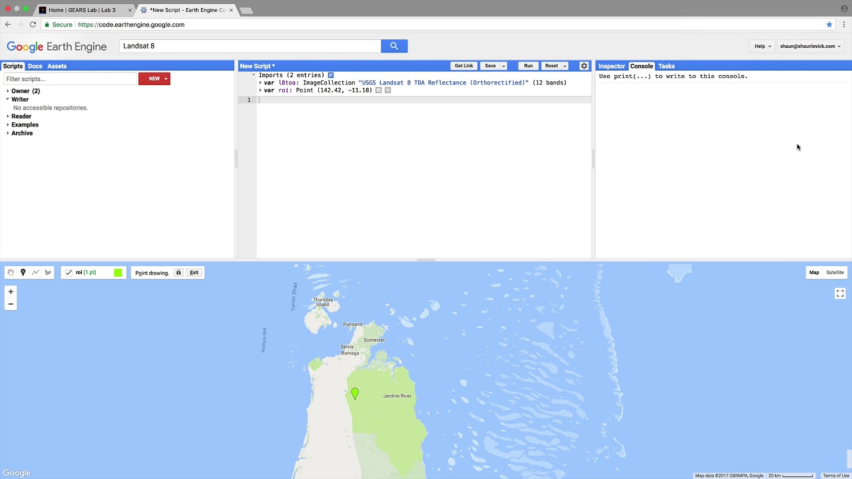Click the lock icon beside Point drawing
This screenshot has width=852, height=479.
click(178, 273)
